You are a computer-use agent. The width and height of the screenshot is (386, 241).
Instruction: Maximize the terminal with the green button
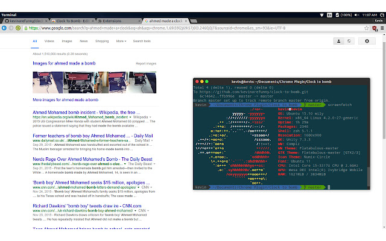207,81
